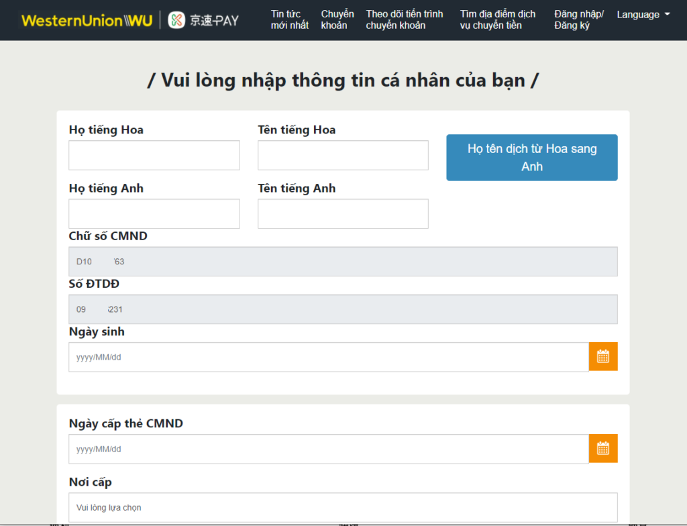Click the Chữ số CMND field
Image resolution: width=687 pixels, height=526 pixels.
tap(343, 262)
